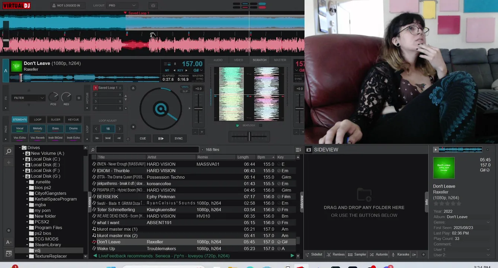This screenshot has width=498, height=268.
Task: Switch to the VIDEO tab
Action: pyautogui.click(x=239, y=60)
